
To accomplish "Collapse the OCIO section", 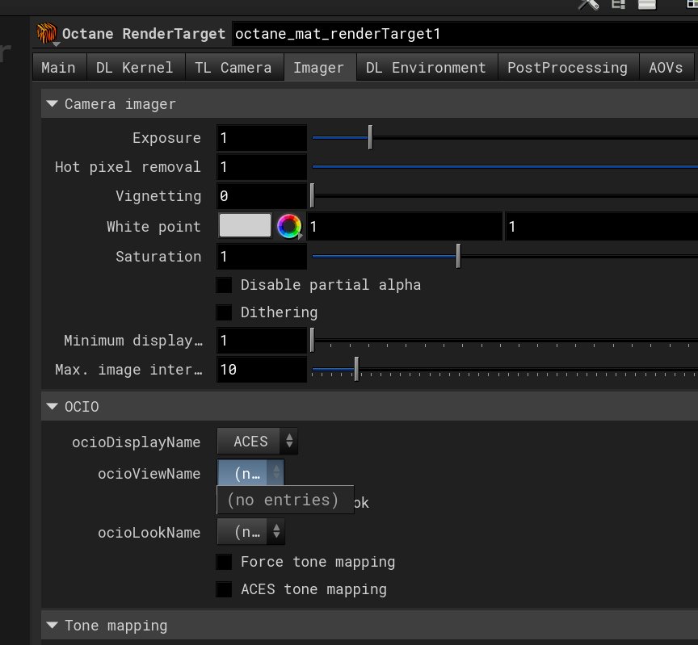I will tap(53, 406).
